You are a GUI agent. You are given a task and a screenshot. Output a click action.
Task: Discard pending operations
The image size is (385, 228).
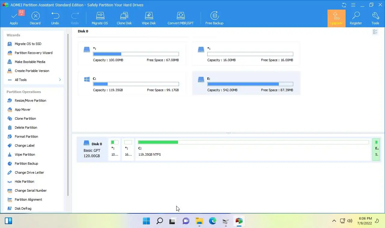(x=35, y=18)
